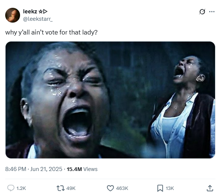Click the reply speech bubble icon
221x194 pixels.
[11, 188]
